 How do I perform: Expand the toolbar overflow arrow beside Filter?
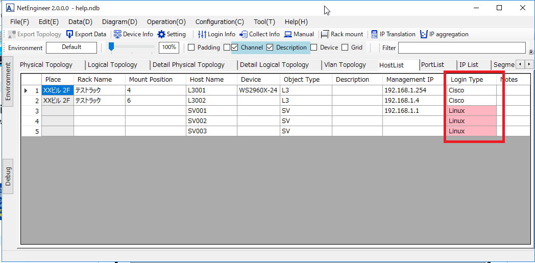(531, 52)
